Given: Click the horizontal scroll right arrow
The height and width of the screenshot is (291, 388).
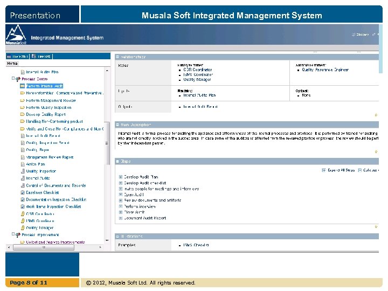Looking at the screenshot, I should point(100,247).
